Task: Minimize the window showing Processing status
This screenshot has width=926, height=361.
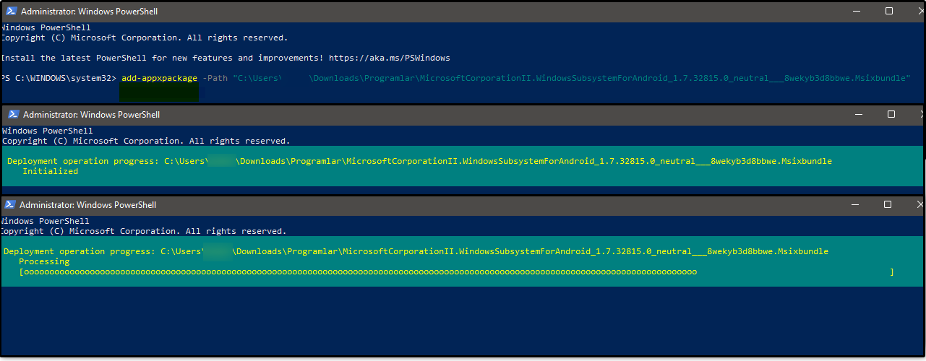Action: click(854, 205)
